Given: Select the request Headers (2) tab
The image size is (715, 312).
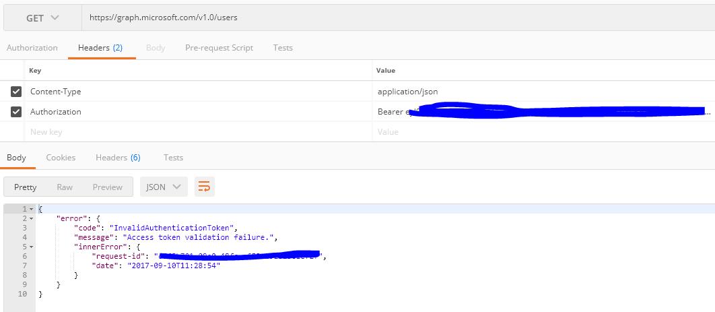Looking at the screenshot, I should point(100,48).
